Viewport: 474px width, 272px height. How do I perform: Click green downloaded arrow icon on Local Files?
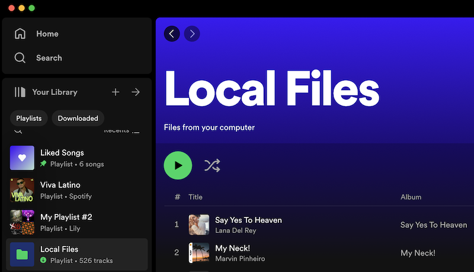(43, 260)
